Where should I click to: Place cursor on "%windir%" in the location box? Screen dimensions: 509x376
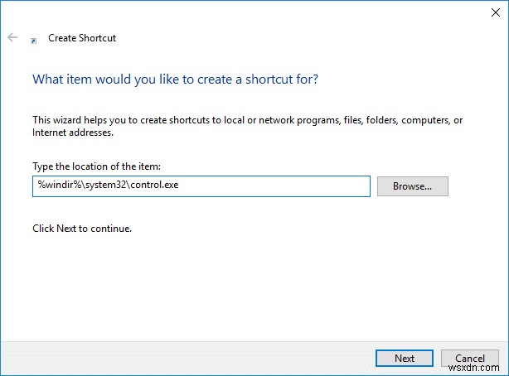coord(53,186)
